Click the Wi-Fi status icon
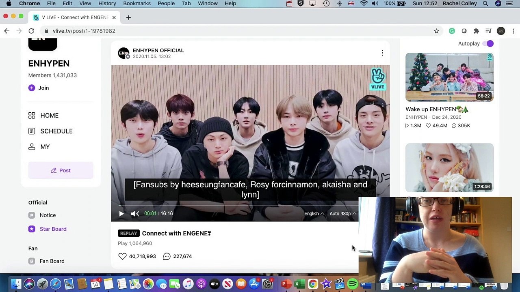520x292 pixels. (364, 3)
